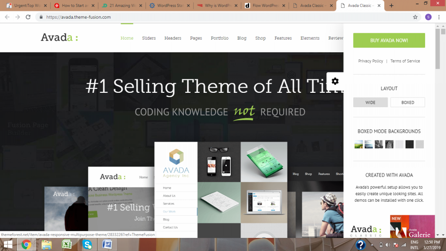446x251 pixels.
Task: Click the browser forward arrow
Action: click(x=17, y=17)
